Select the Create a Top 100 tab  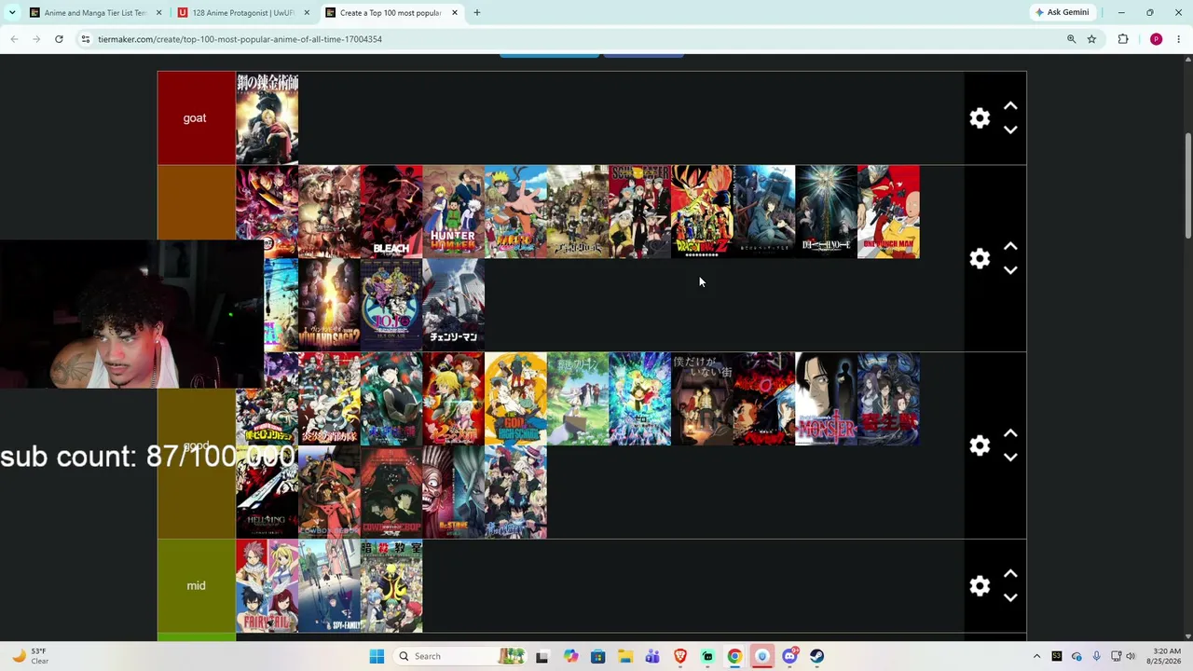[391, 13]
